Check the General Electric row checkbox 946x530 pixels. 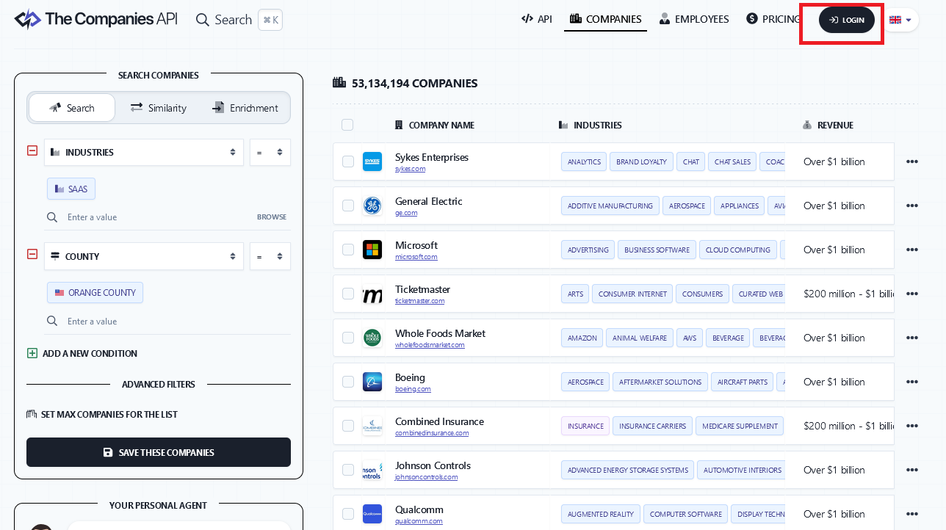pyautogui.click(x=348, y=206)
